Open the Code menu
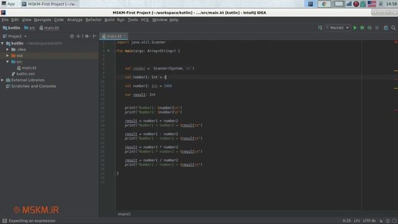398x224 pixels. point(59,20)
